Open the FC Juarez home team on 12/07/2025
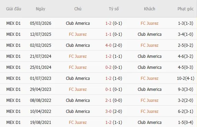The height and width of the screenshot is (127, 197). point(78,34)
